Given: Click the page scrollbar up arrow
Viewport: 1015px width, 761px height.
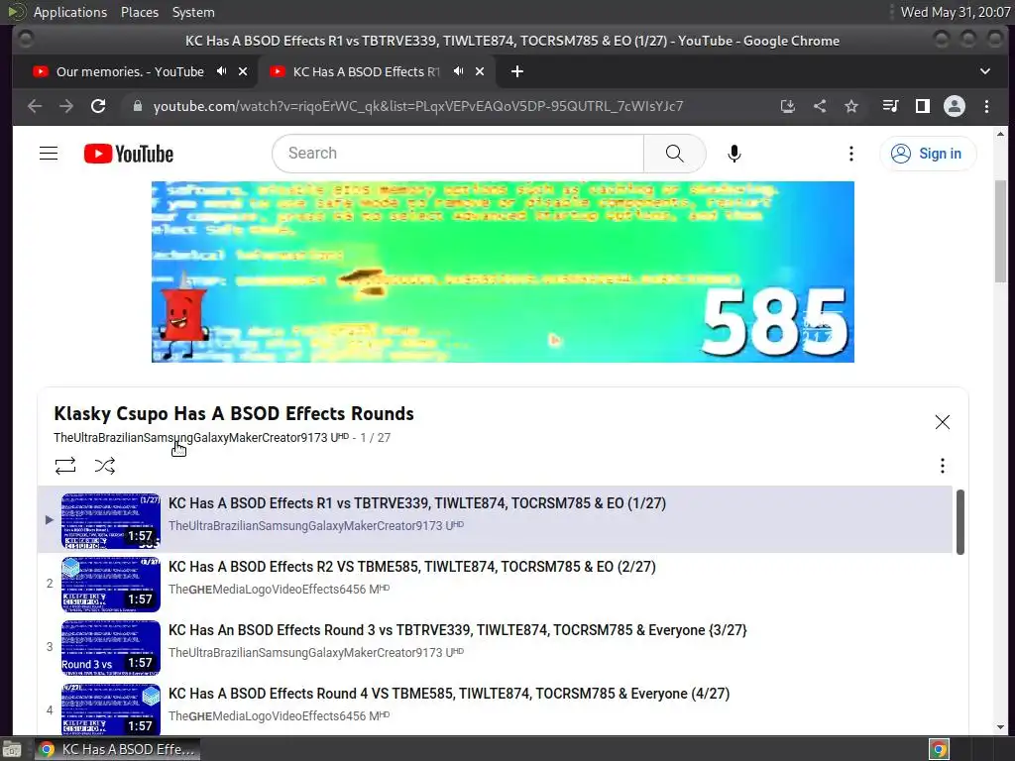Looking at the screenshot, I should [x=1000, y=134].
